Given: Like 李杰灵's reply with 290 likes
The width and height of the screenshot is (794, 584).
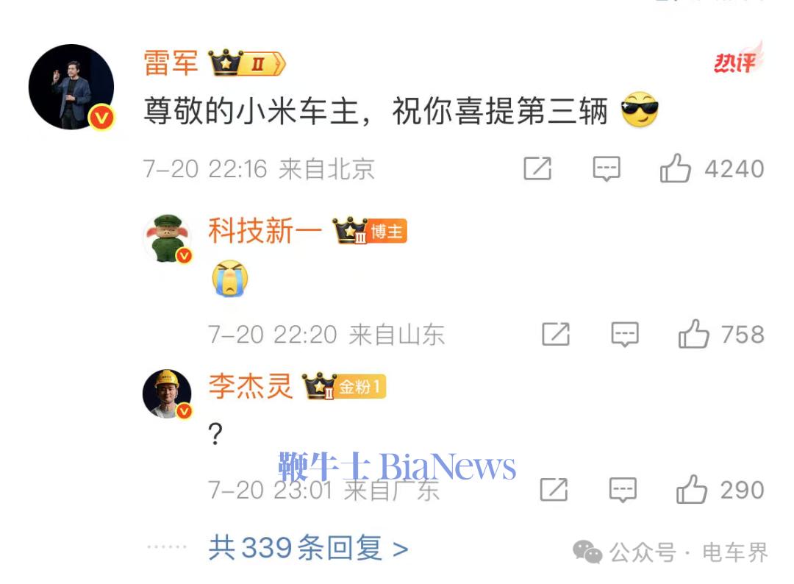Looking at the screenshot, I should tap(691, 489).
